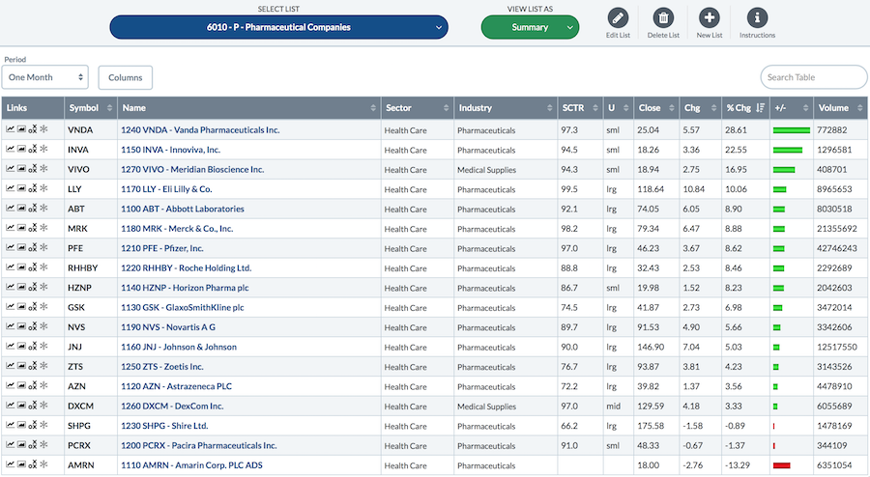
Task: Click the gallery view icon for PFE
Action: pyautogui.click(x=21, y=248)
